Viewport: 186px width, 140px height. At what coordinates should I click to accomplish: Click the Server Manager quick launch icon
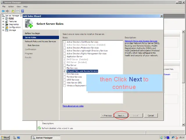[x=15, y=138]
